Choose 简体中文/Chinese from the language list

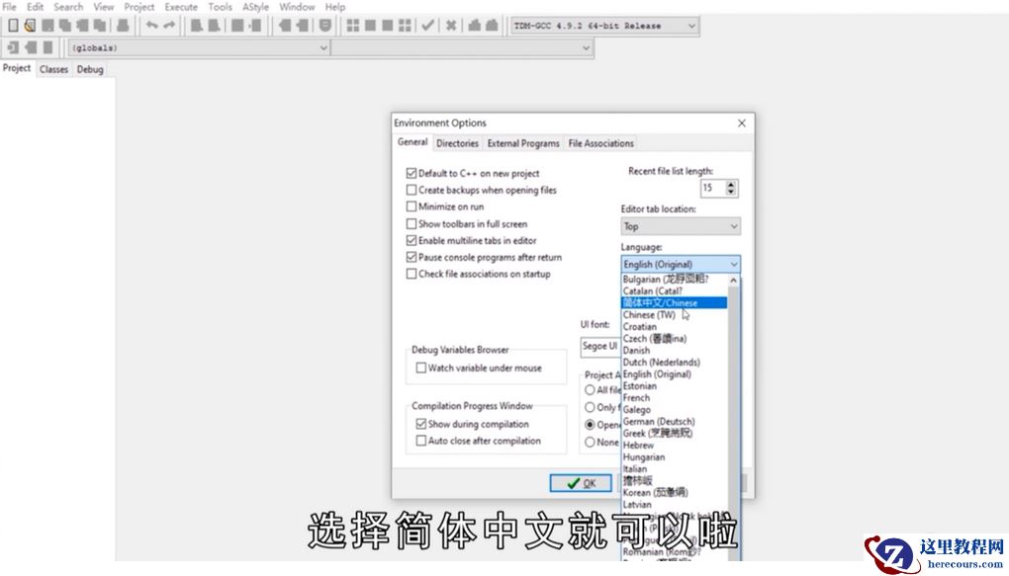click(x=675, y=302)
